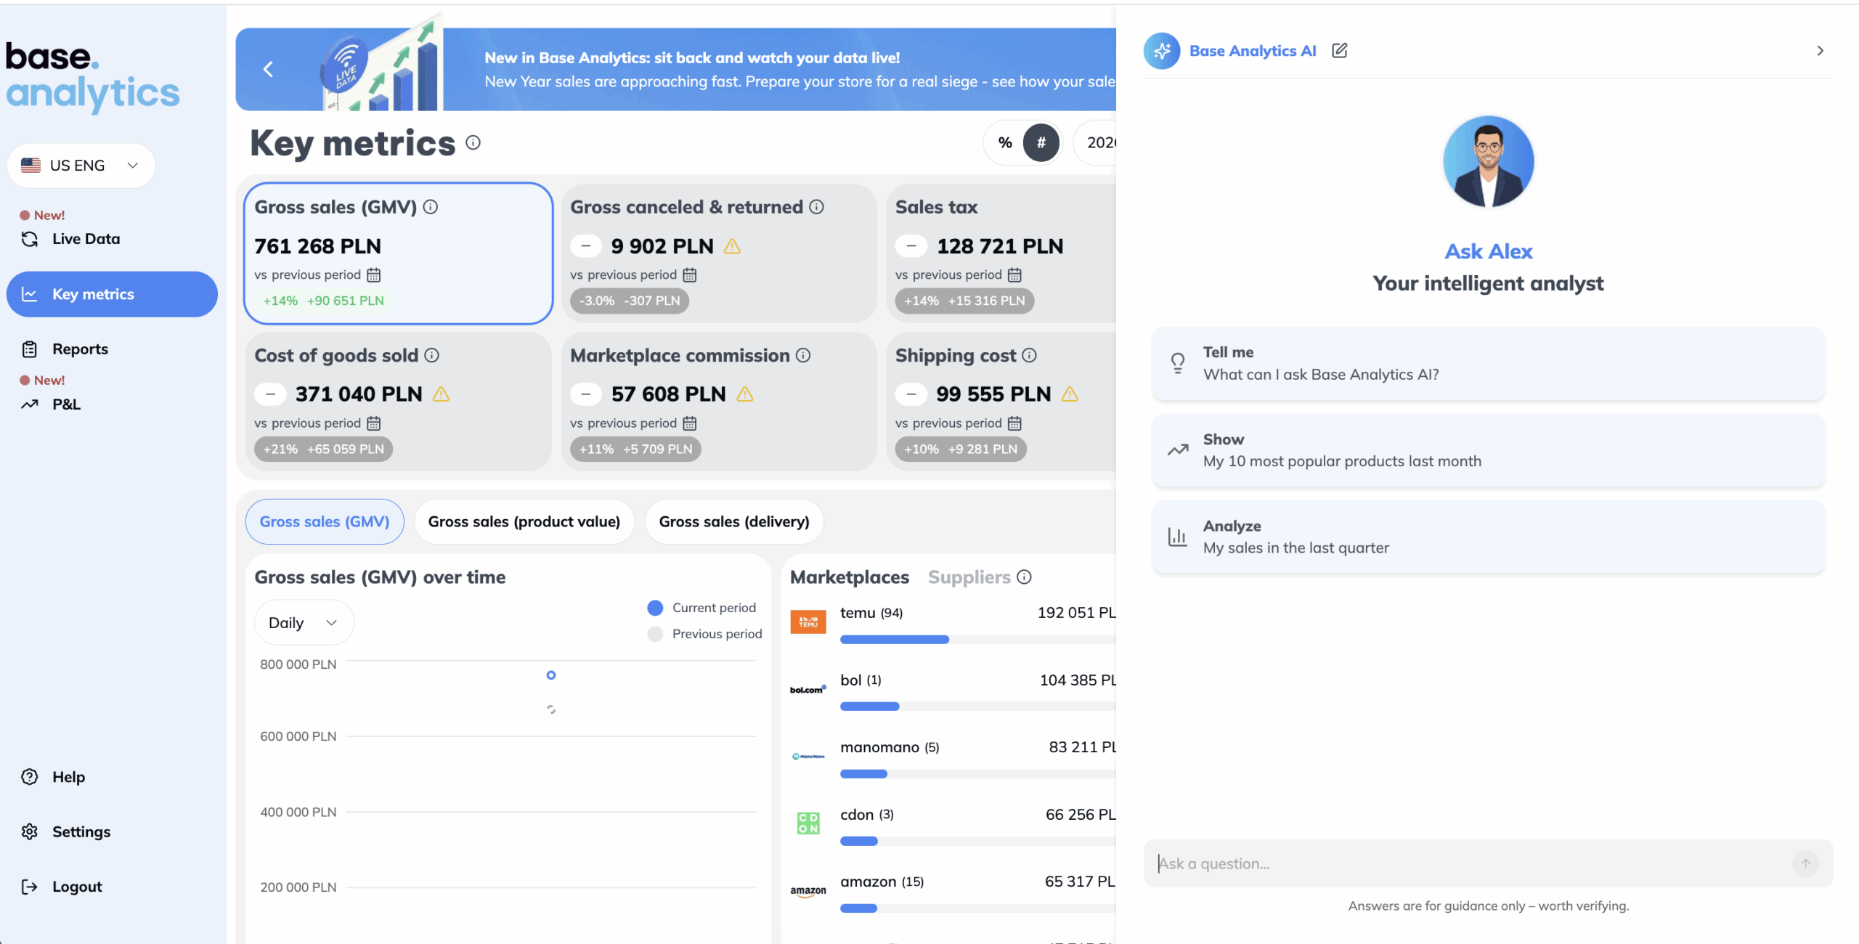The width and height of the screenshot is (1859, 944).
Task: Open the US ENG language dropdown
Action: (81, 166)
